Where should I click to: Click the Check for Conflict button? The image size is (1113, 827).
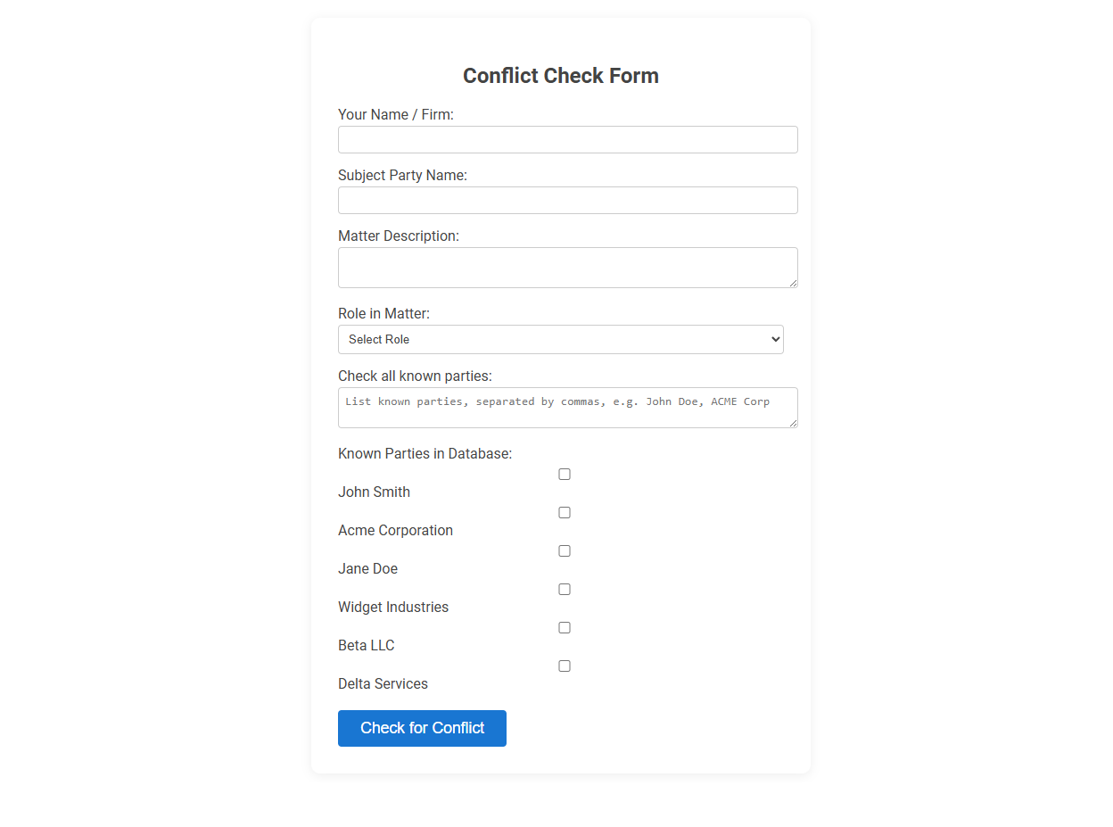tap(422, 728)
